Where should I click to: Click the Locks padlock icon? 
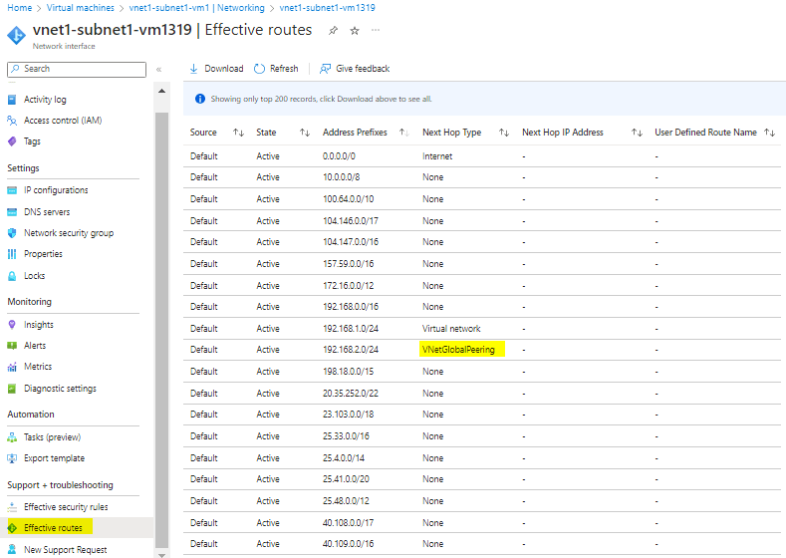[13, 276]
